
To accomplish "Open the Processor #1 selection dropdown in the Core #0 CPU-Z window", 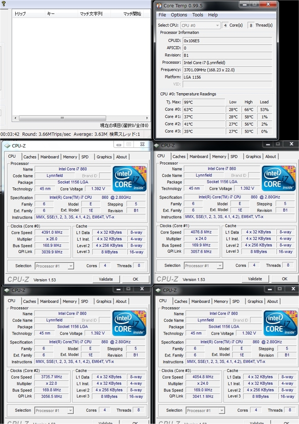I will (x=54, y=266).
